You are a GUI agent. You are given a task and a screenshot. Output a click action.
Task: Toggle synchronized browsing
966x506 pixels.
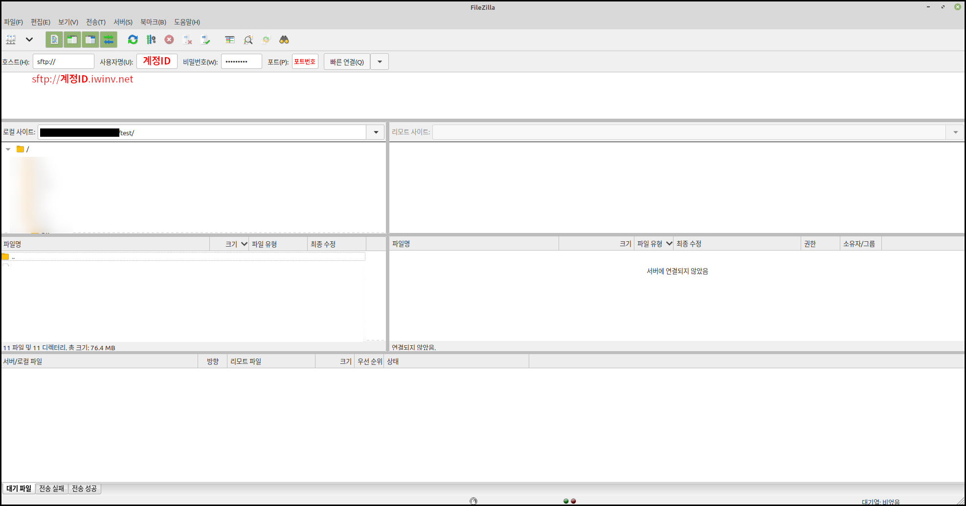[266, 40]
